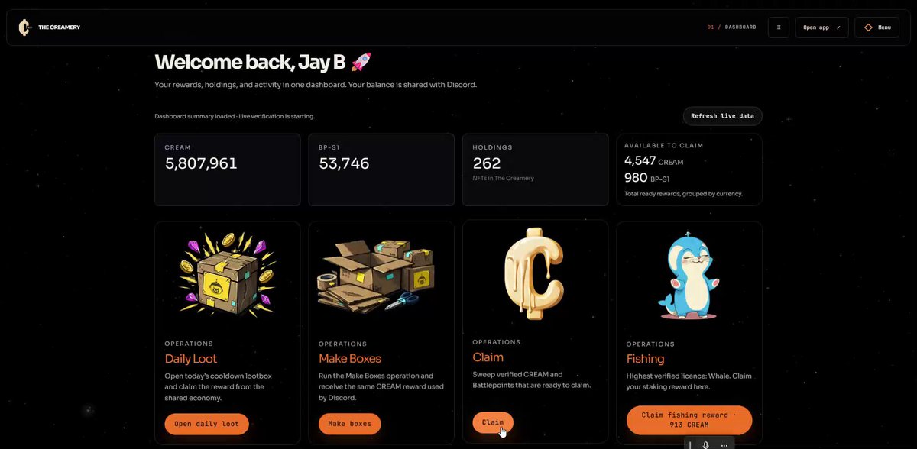Viewport: 917px width, 449px height.
Task: Open daily loot button
Action: click(x=206, y=424)
